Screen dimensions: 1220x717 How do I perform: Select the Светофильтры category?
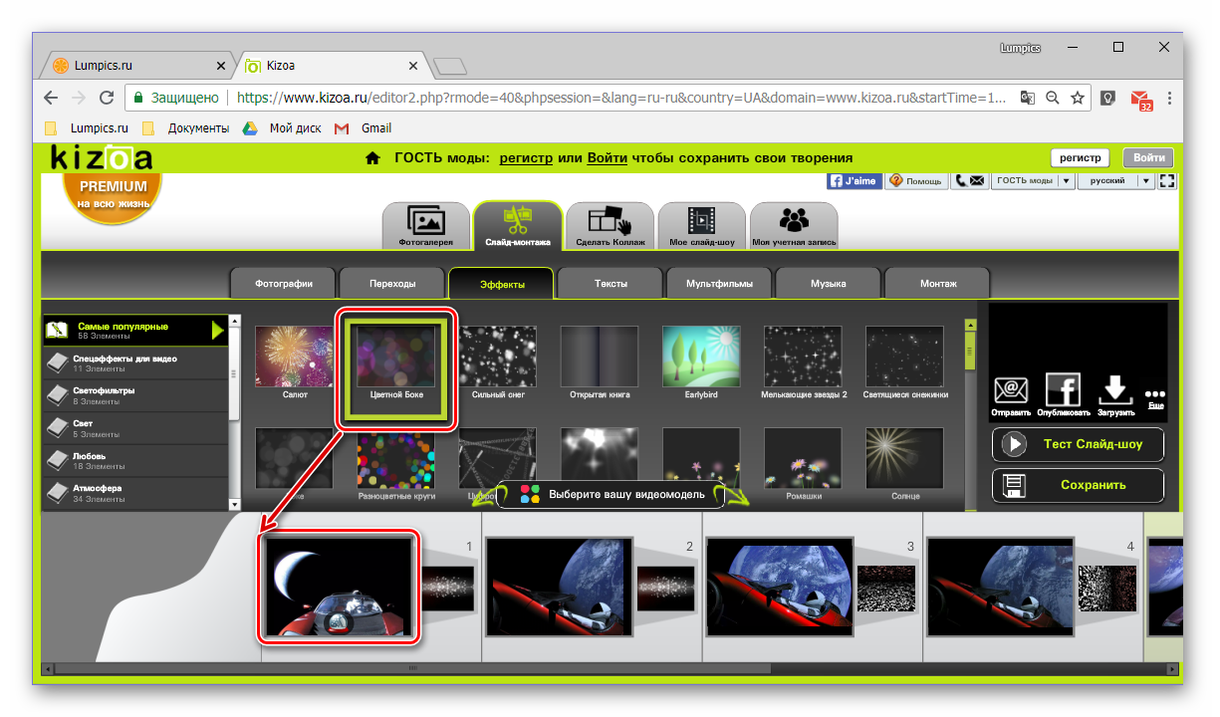coord(134,395)
